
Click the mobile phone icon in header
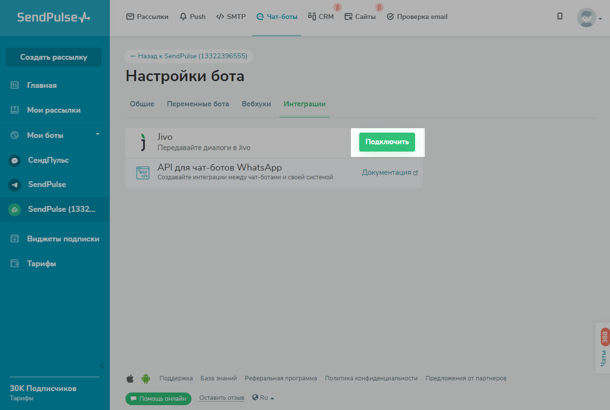[560, 17]
